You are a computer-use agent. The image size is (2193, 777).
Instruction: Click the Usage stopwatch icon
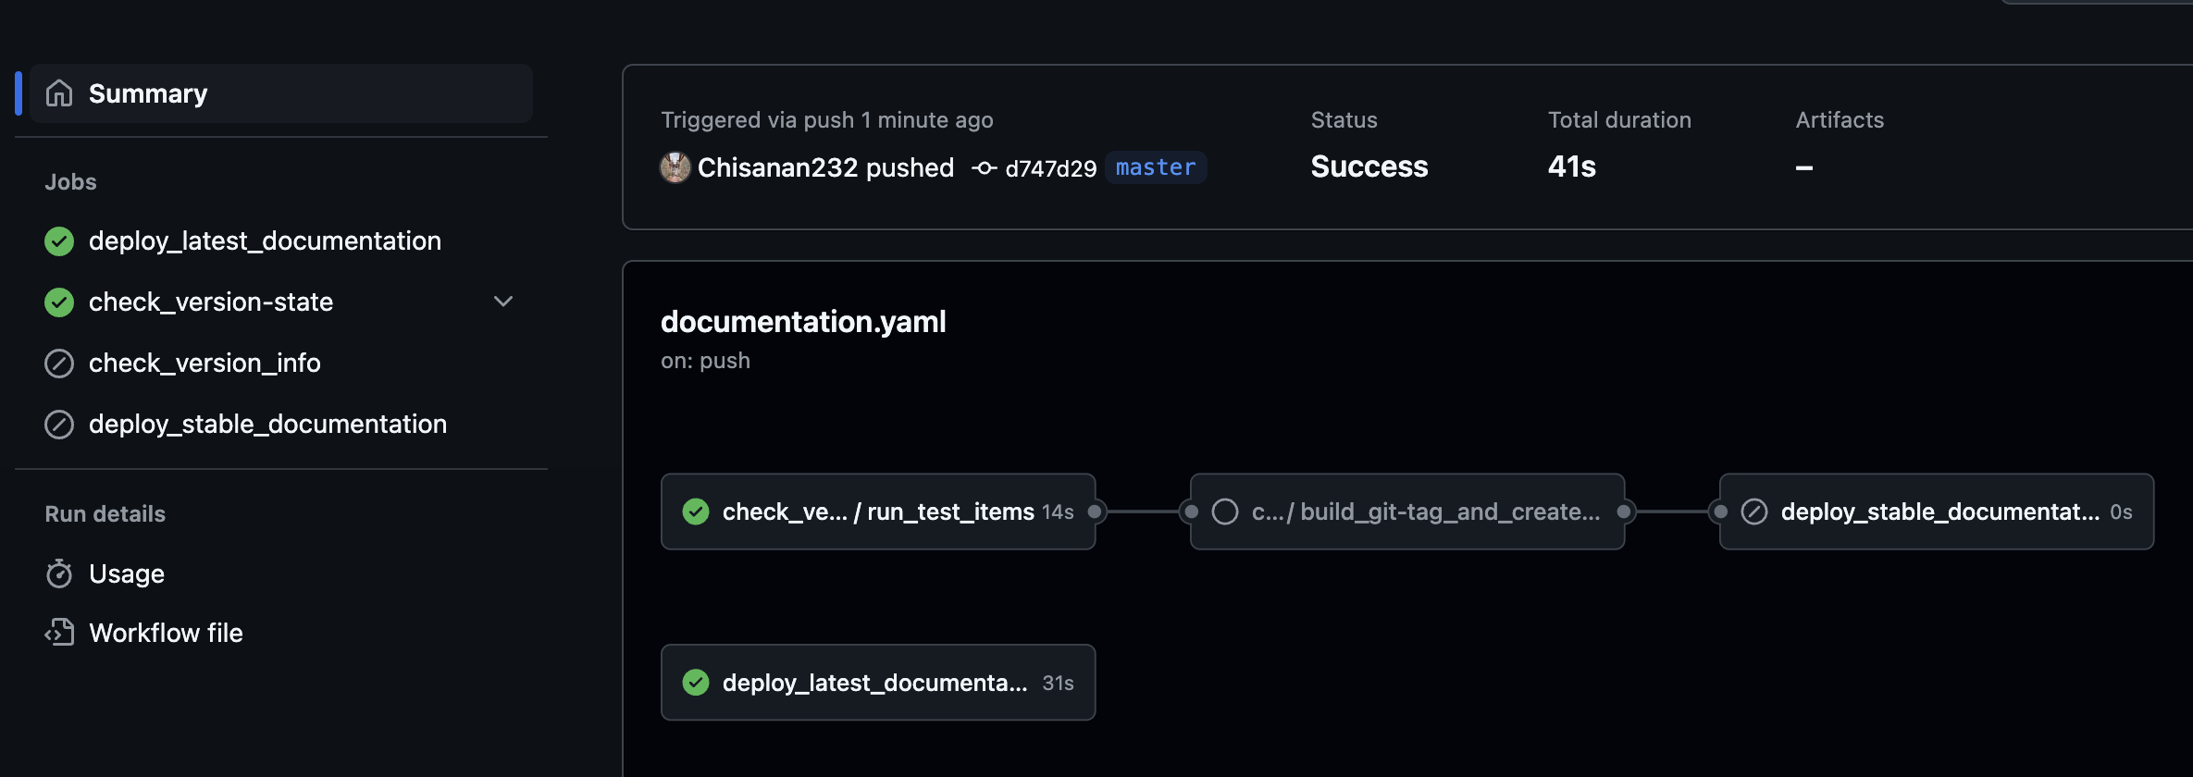tap(59, 573)
